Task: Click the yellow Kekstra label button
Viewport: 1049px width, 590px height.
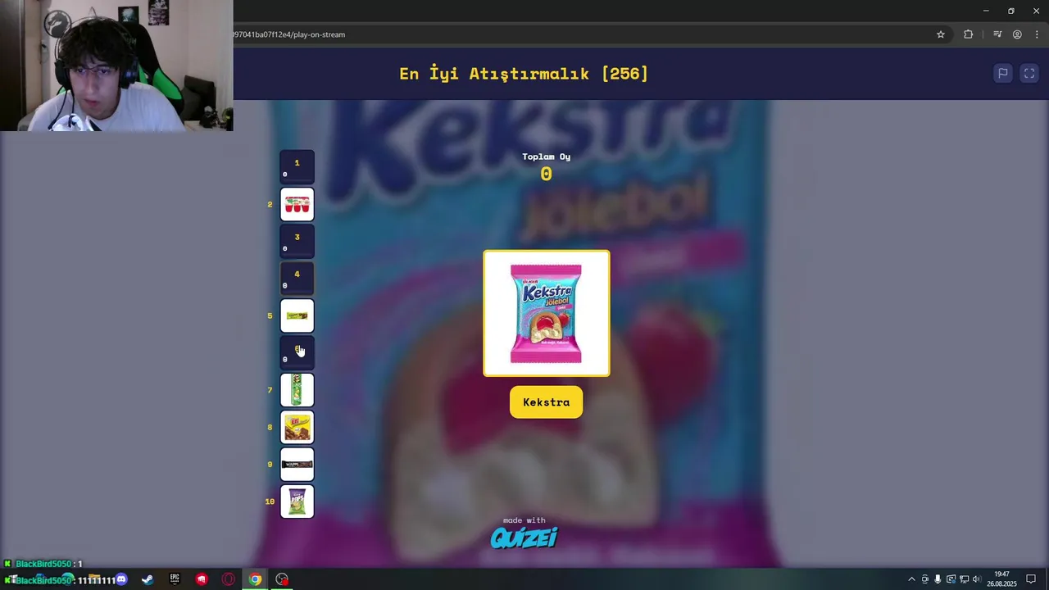Action: pyautogui.click(x=547, y=402)
